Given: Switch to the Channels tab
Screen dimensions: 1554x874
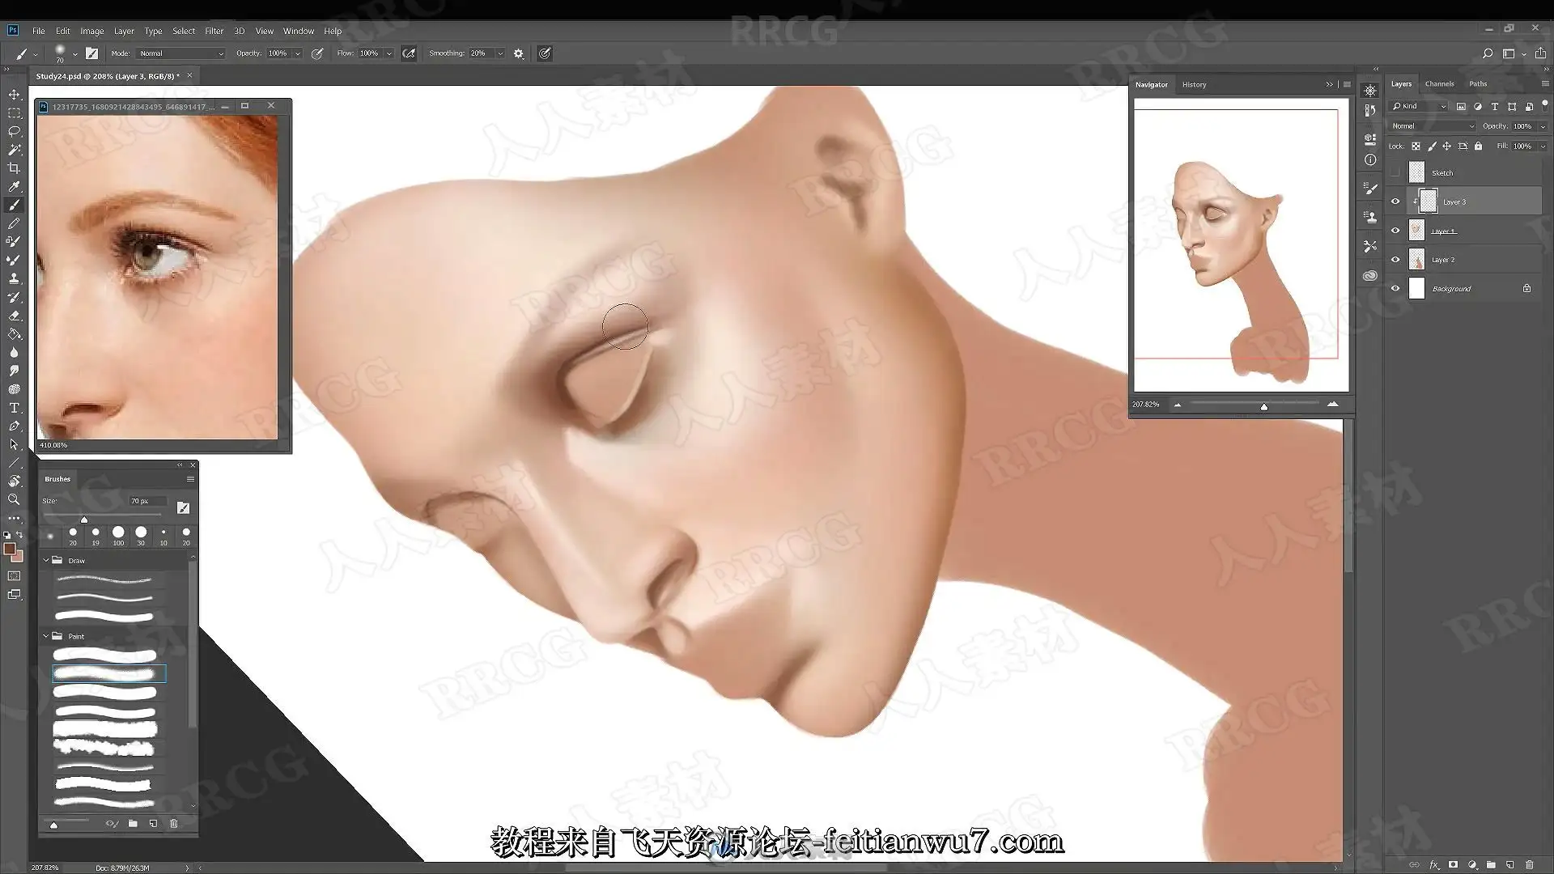Looking at the screenshot, I should coord(1439,84).
